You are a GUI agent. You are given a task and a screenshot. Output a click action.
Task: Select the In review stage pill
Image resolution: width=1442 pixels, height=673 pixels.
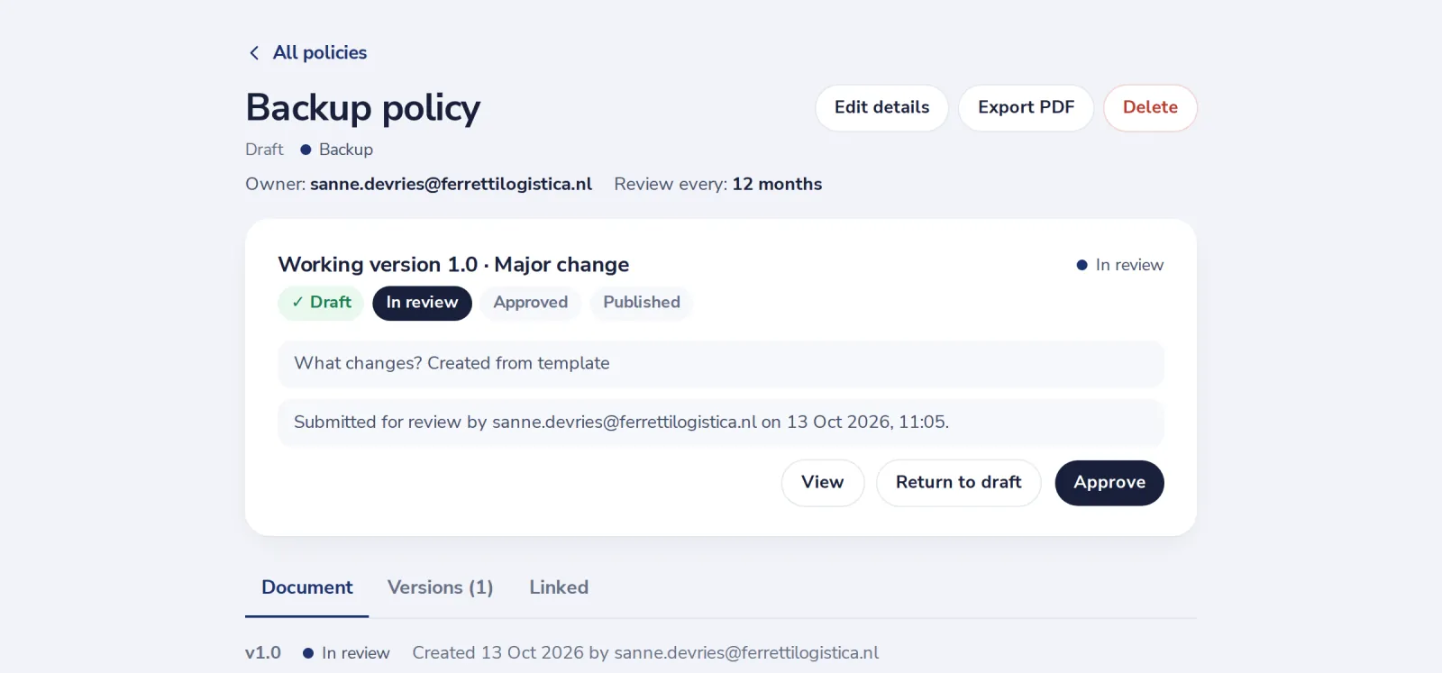coord(422,303)
